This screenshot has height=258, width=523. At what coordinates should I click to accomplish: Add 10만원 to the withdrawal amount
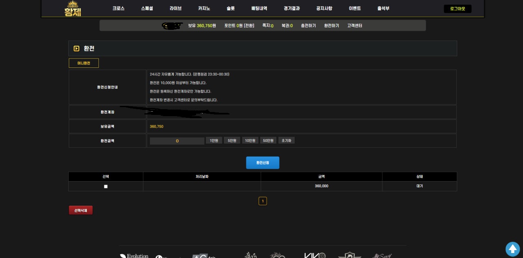pyautogui.click(x=250, y=141)
